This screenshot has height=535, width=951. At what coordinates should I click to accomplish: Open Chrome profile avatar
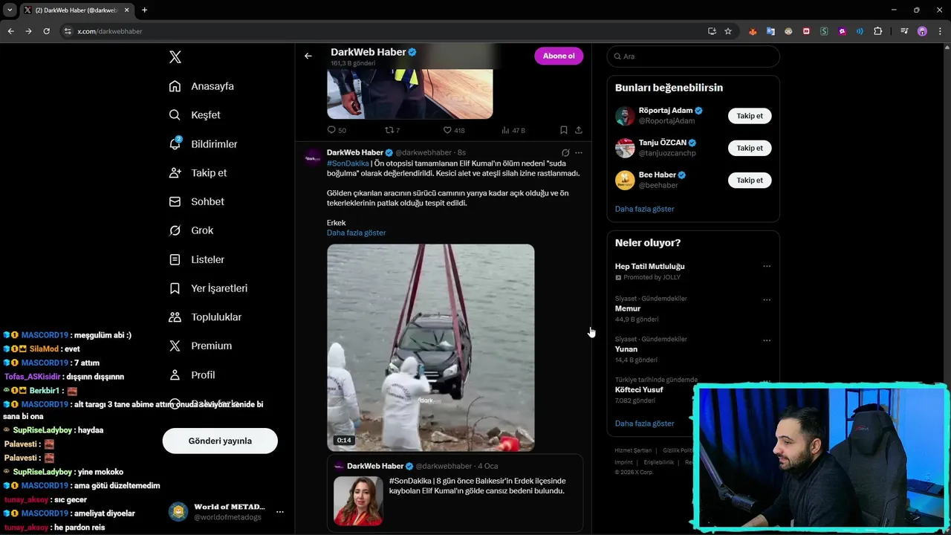[922, 31]
